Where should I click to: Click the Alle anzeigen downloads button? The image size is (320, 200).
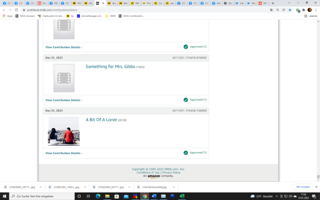(304, 187)
